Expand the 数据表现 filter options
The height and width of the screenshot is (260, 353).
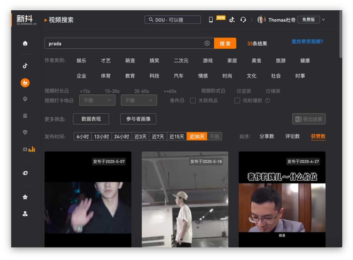[91, 119]
